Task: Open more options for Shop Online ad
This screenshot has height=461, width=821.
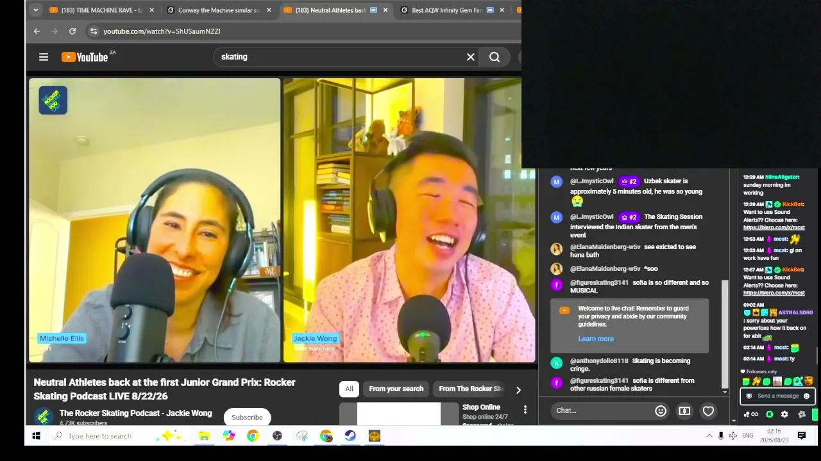Action: pyautogui.click(x=525, y=410)
